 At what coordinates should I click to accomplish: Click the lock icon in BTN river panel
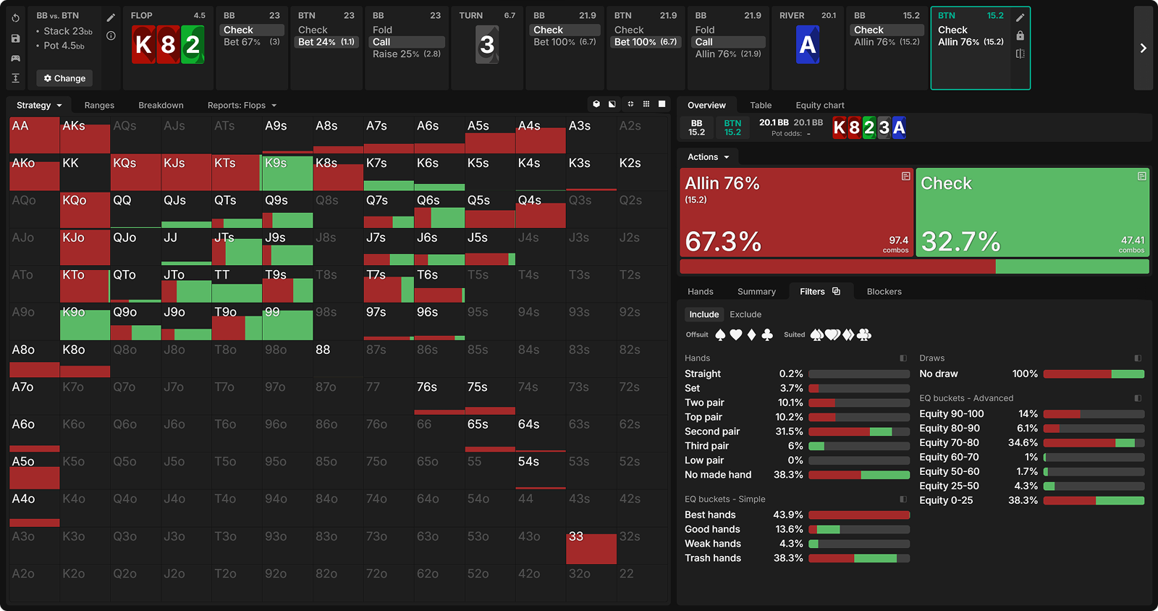click(x=1020, y=35)
